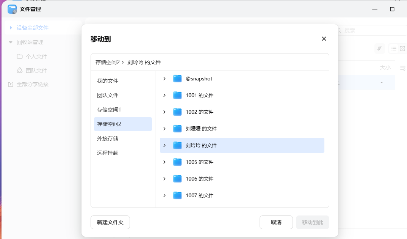Screen dimensions: 407x239
Task: Click the 新建文件夹 button
Action: point(110,222)
